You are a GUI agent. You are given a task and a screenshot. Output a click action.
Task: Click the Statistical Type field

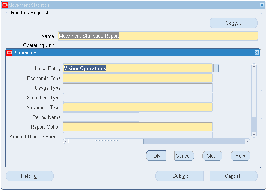137,98
